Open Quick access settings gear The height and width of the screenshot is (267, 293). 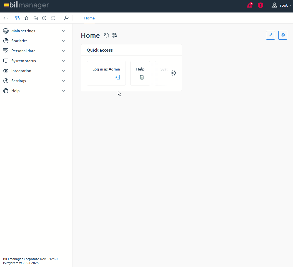coord(173,73)
